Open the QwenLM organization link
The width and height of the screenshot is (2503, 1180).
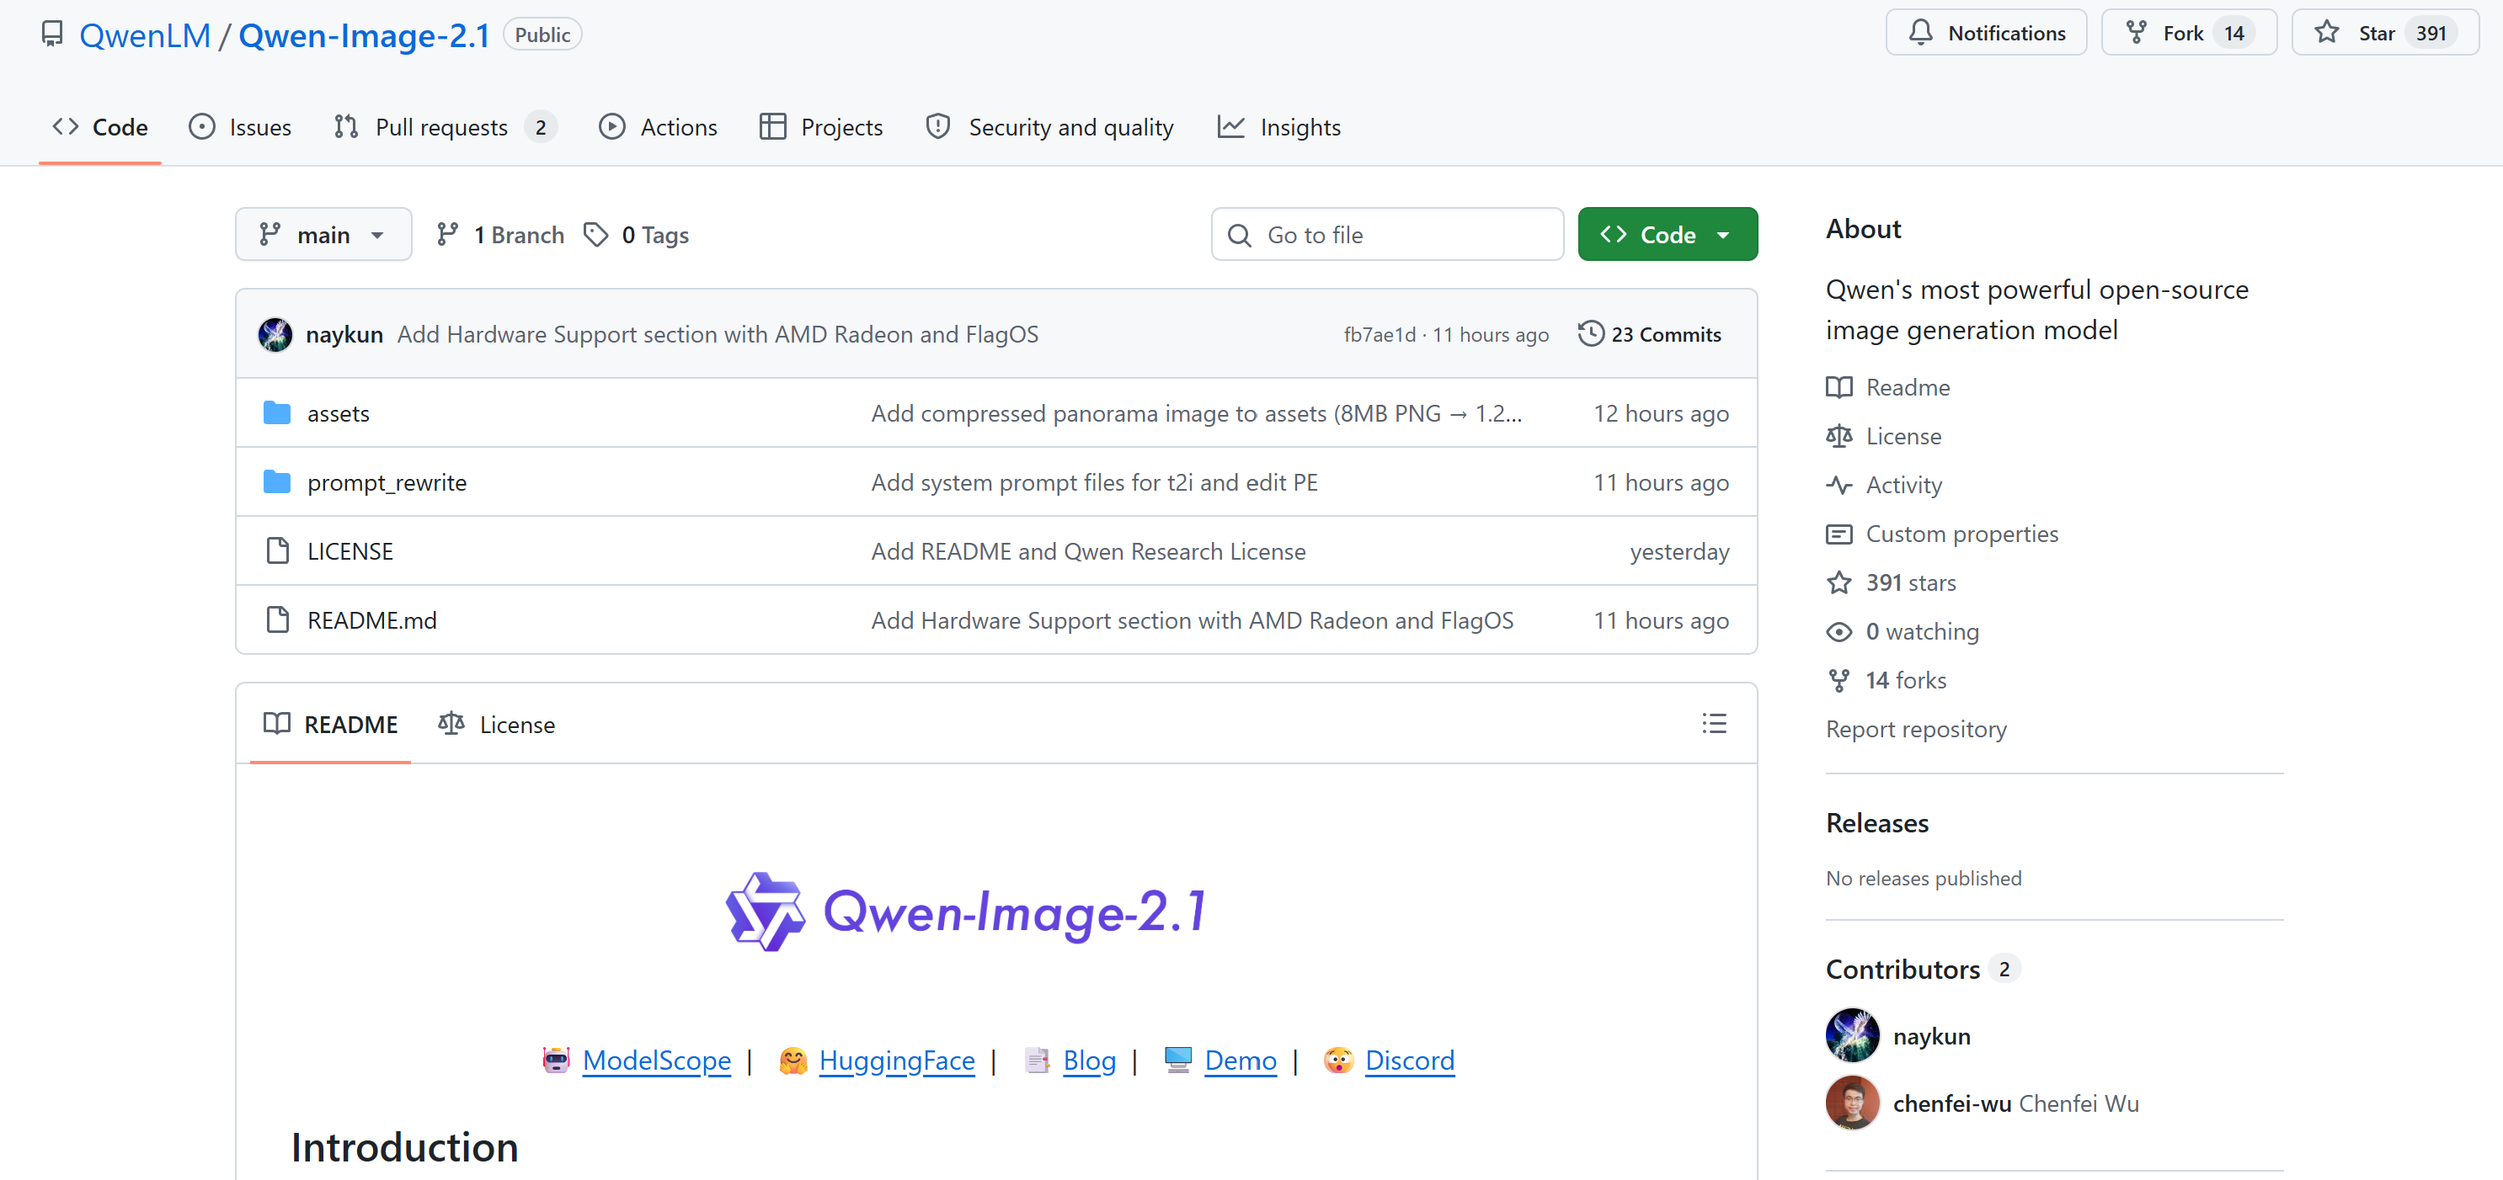[x=145, y=35]
